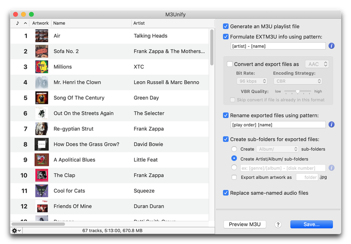Select the track Millions
Image resolution: width=351 pixels, height=244 pixels.
[x=63, y=67]
